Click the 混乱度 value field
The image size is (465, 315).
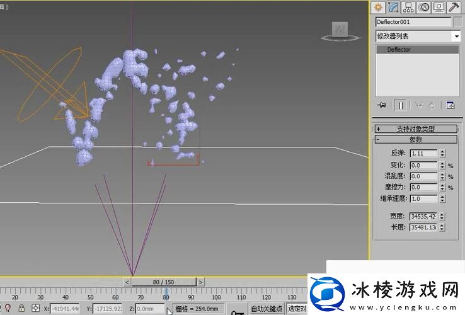(x=423, y=176)
